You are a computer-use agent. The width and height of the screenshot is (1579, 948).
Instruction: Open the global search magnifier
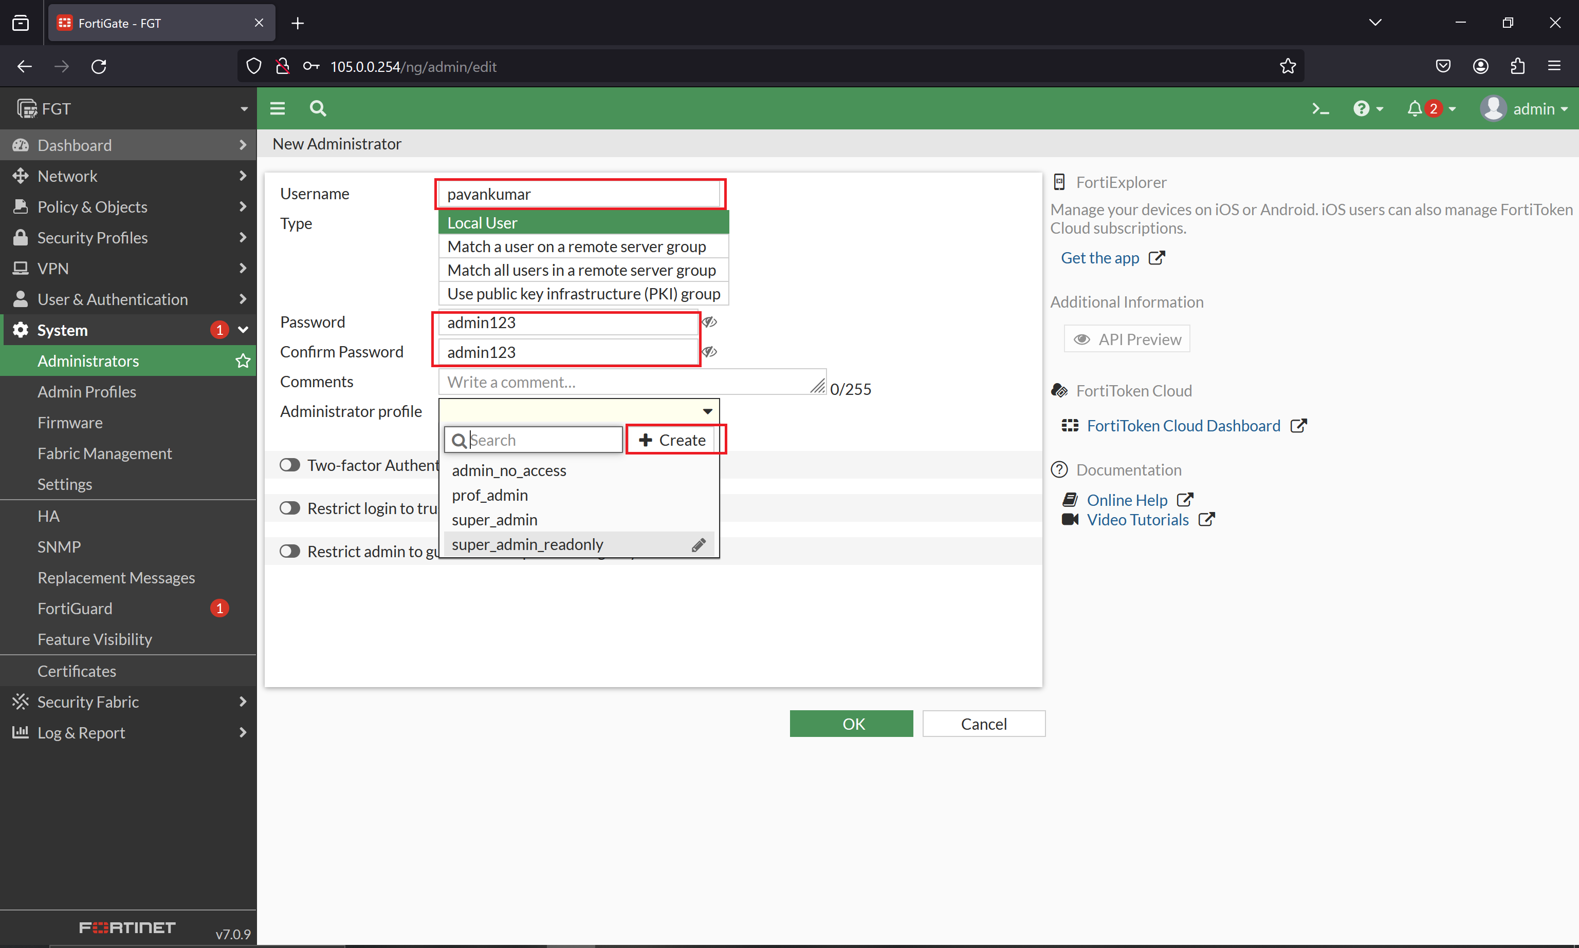point(318,108)
